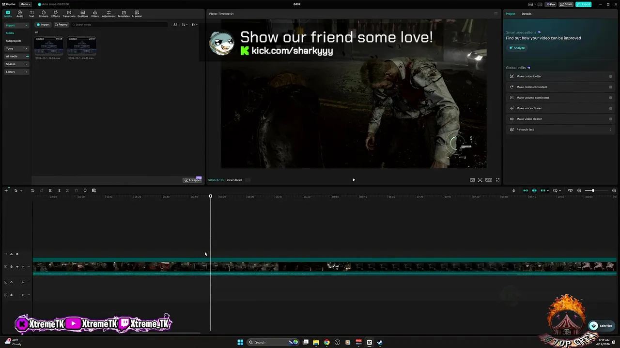Click the AI clipper button

[192, 180]
